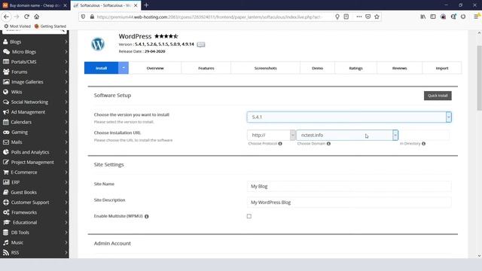Screen dimensions: 482x271
Task: Click the changelog icon beside version numbers
Action: 201,44
